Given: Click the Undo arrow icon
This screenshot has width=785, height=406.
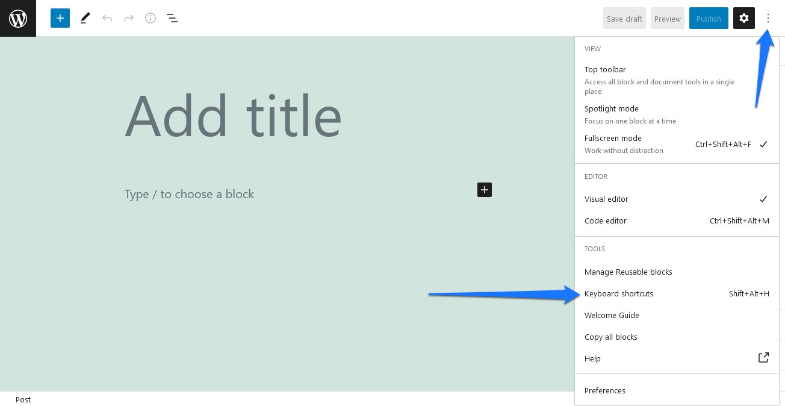Looking at the screenshot, I should (107, 18).
